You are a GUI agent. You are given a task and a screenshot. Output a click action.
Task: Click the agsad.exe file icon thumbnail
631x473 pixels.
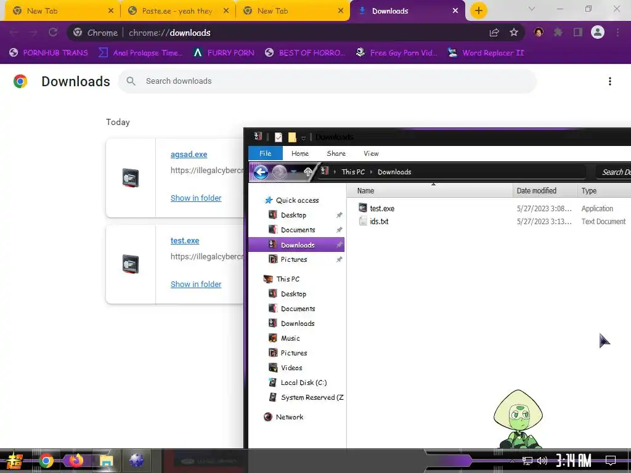(131, 178)
